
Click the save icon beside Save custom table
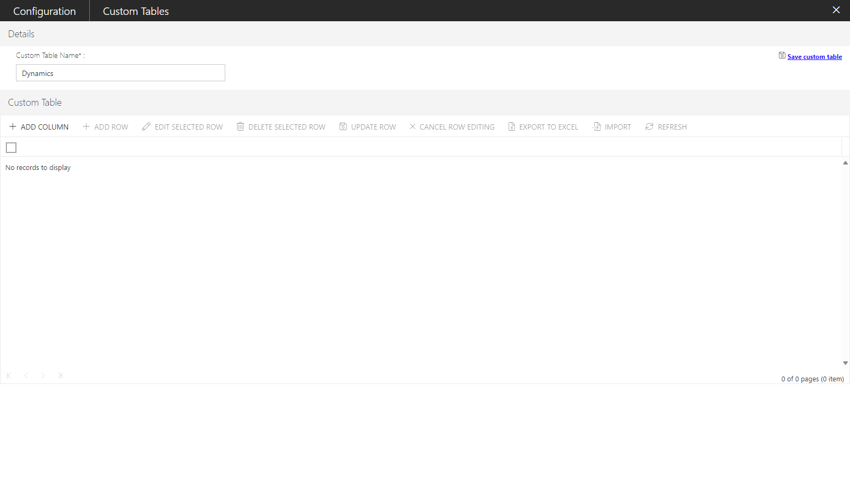[782, 55]
